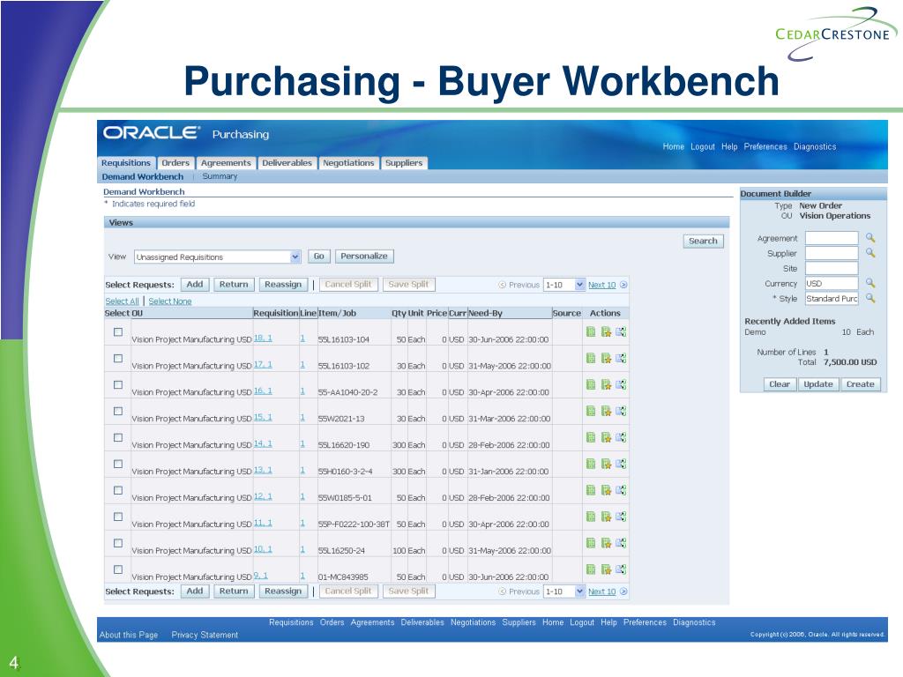Image resolution: width=903 pixels, height=677 pixels.
Task: Open Agreement search magnifier in Document Builder
Action: coord(870,238)
